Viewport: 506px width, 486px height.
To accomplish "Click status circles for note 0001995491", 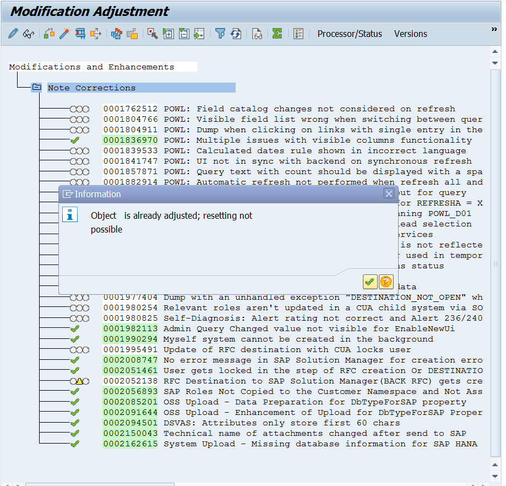I will [79, 350].
